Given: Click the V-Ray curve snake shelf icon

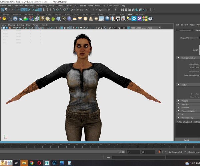Looking at the screenshot, I should 64,19.
